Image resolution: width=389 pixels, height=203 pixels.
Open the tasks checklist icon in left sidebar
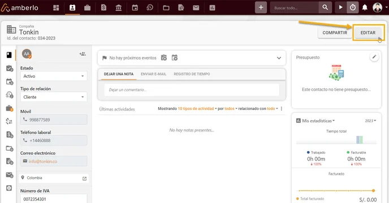point(10,68)
